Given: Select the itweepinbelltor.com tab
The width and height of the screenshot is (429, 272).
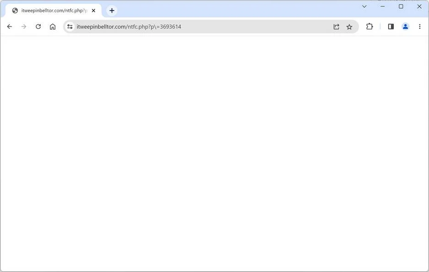Looking at the screenshot, I should coord(54,11).
